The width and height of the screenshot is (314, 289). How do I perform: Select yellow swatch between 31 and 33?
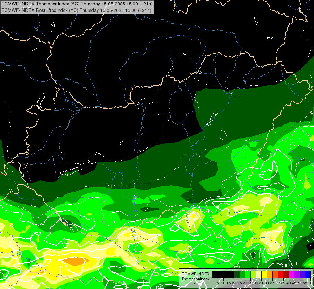pos(264,275)
